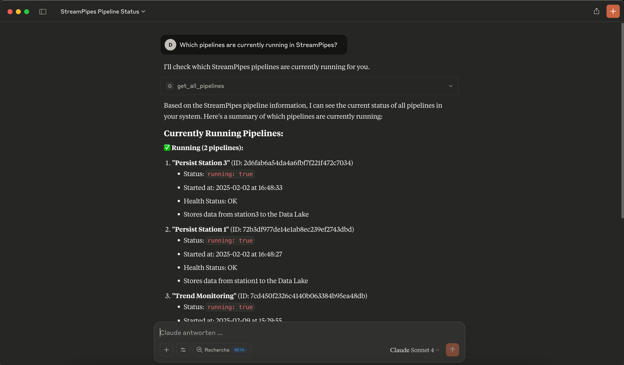Expand the get_all_pipelines tool result
The height and width of the screenshot is (365, 624).
[x=451, y=86]
